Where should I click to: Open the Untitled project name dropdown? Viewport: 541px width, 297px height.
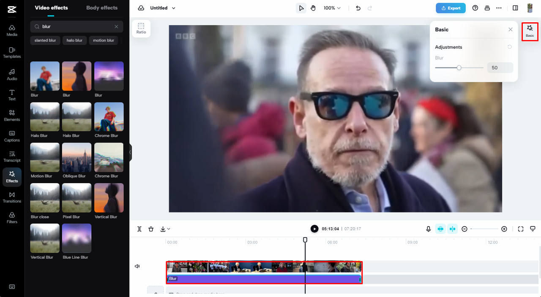163,8
